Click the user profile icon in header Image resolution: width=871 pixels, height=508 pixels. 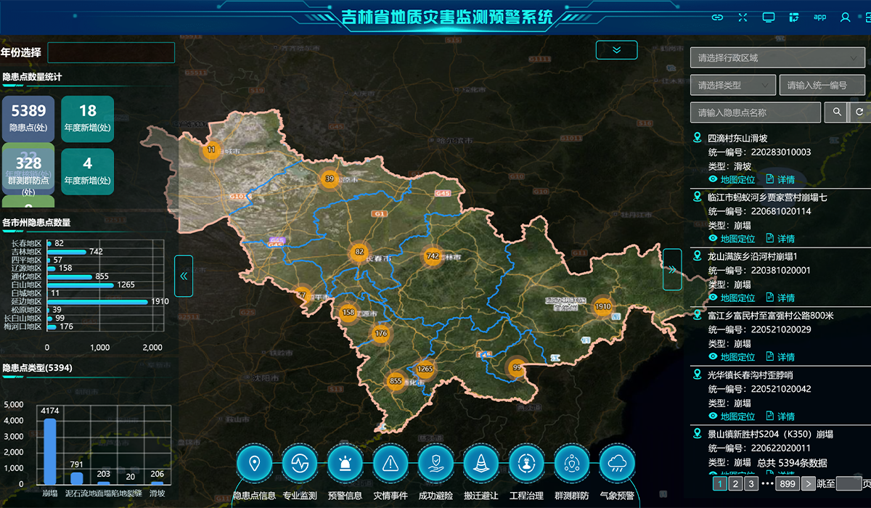pos(846,17)
